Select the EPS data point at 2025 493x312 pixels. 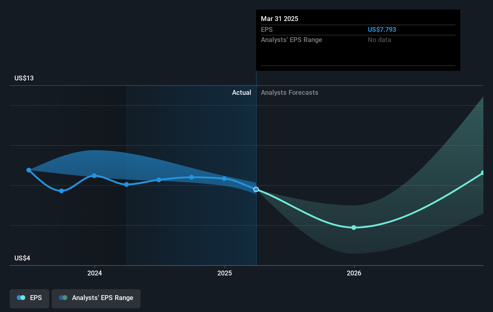coord(224,178)
